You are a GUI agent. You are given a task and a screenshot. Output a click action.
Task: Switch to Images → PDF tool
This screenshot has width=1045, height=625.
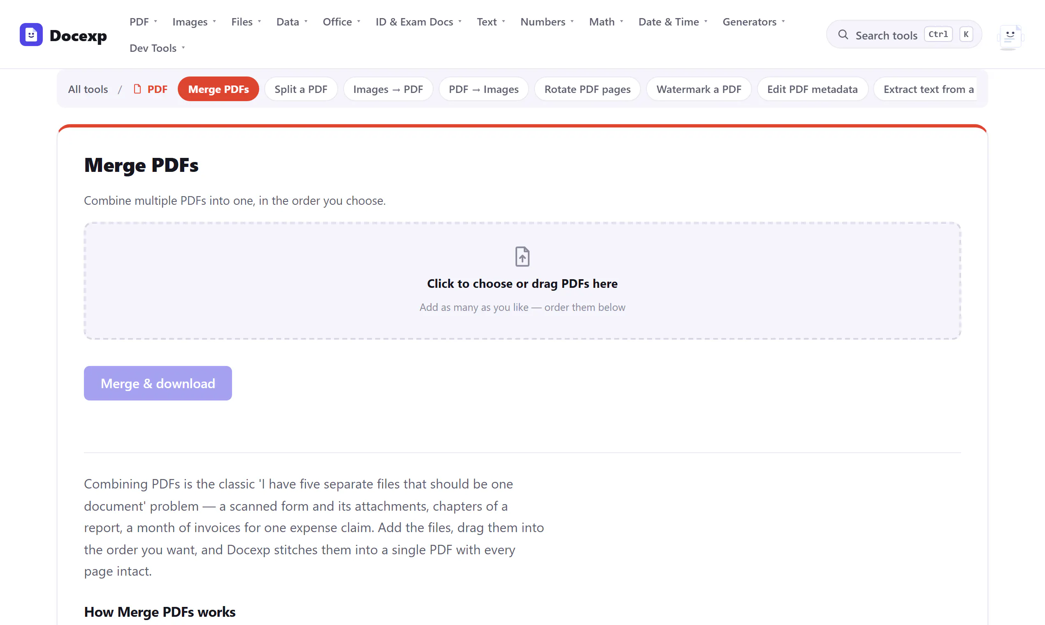tap(388, 89)
